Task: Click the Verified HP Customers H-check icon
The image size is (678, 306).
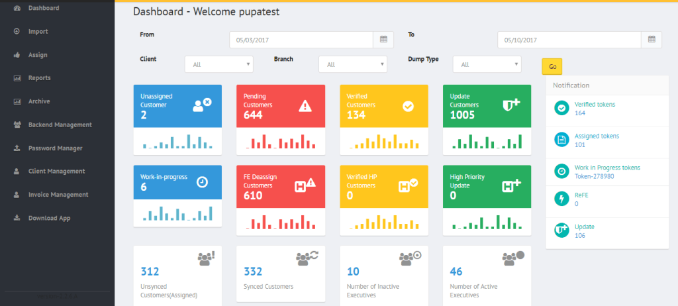Action: (408, 185)
